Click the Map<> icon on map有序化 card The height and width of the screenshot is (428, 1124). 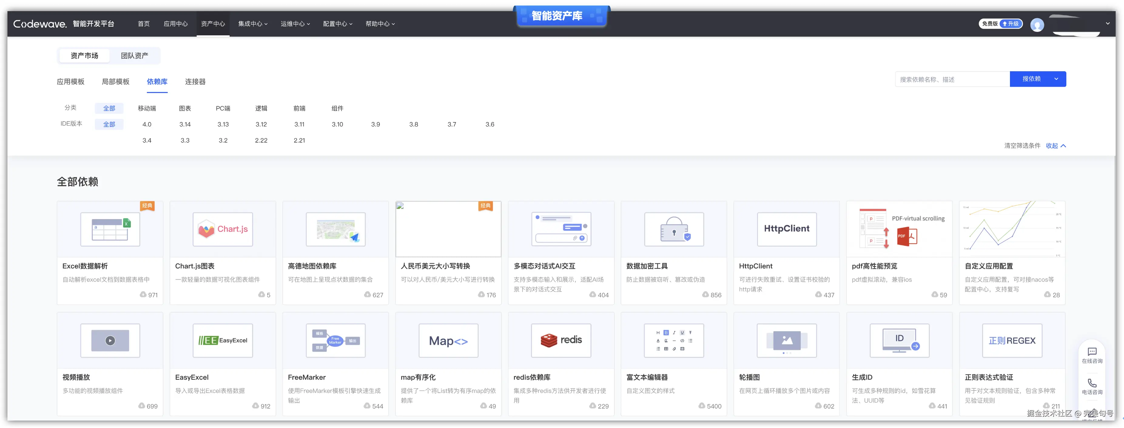tap(448, 340)
